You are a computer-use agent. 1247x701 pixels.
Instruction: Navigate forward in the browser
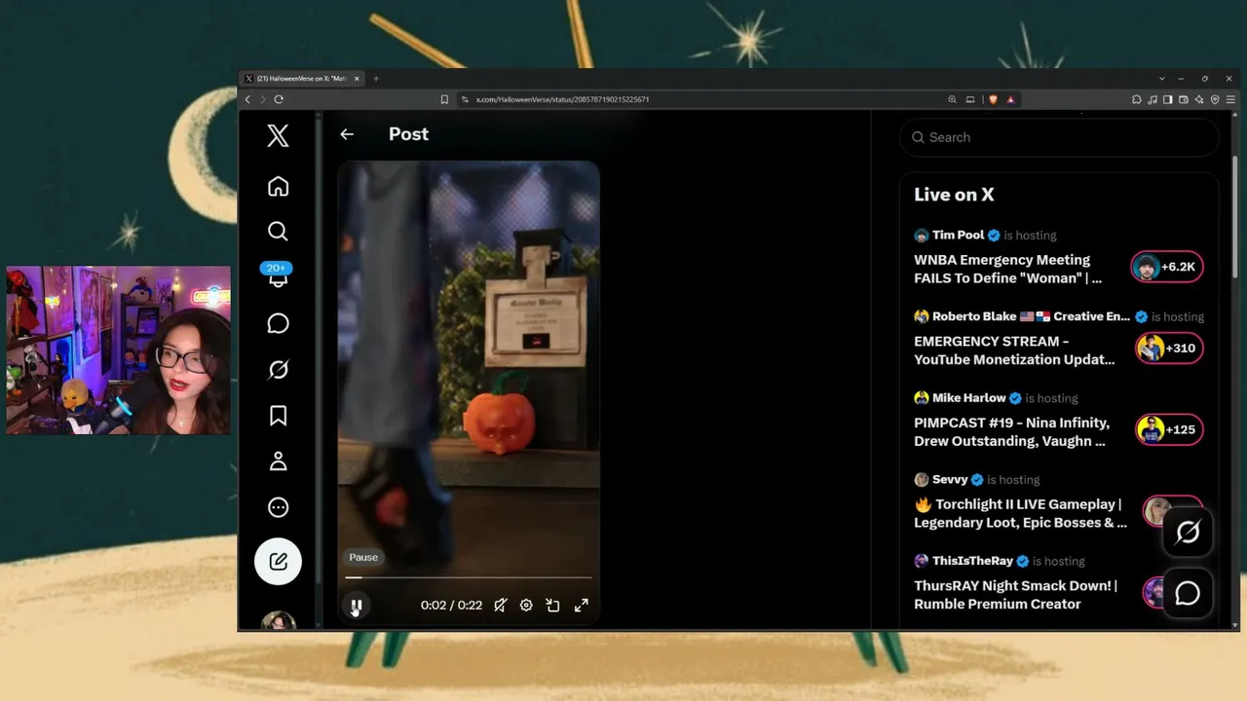(262, 99)
